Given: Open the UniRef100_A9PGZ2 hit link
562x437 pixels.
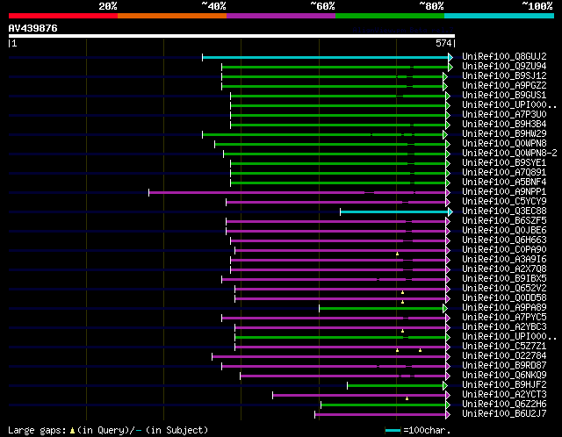Looking at the screenshot, I should coord(504,86).
